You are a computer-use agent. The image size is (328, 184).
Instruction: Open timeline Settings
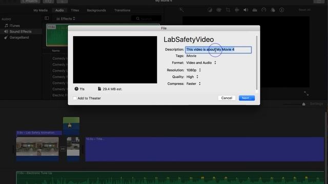316,104
